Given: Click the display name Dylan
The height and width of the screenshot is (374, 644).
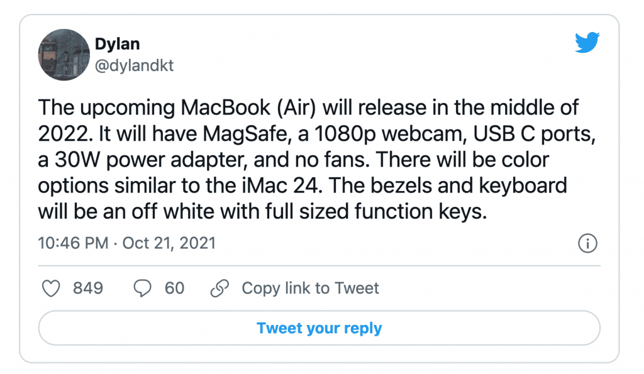Looking at the screenshot, I should [116, 44].
